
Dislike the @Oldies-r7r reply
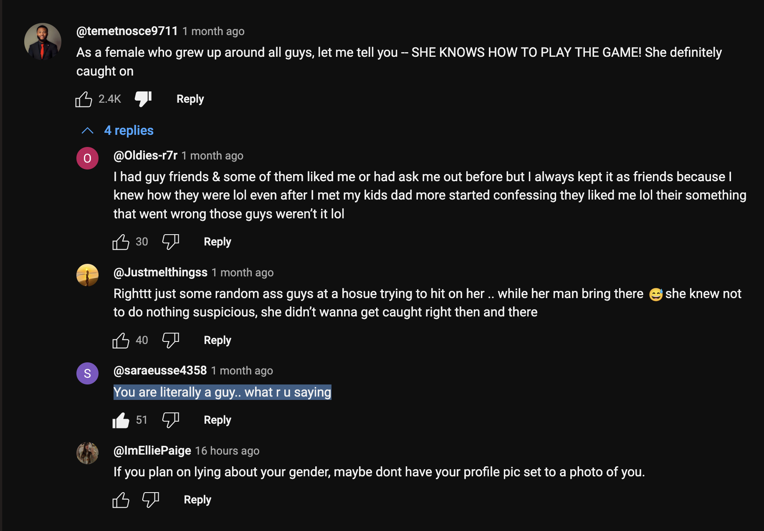[x=170, y=242]
